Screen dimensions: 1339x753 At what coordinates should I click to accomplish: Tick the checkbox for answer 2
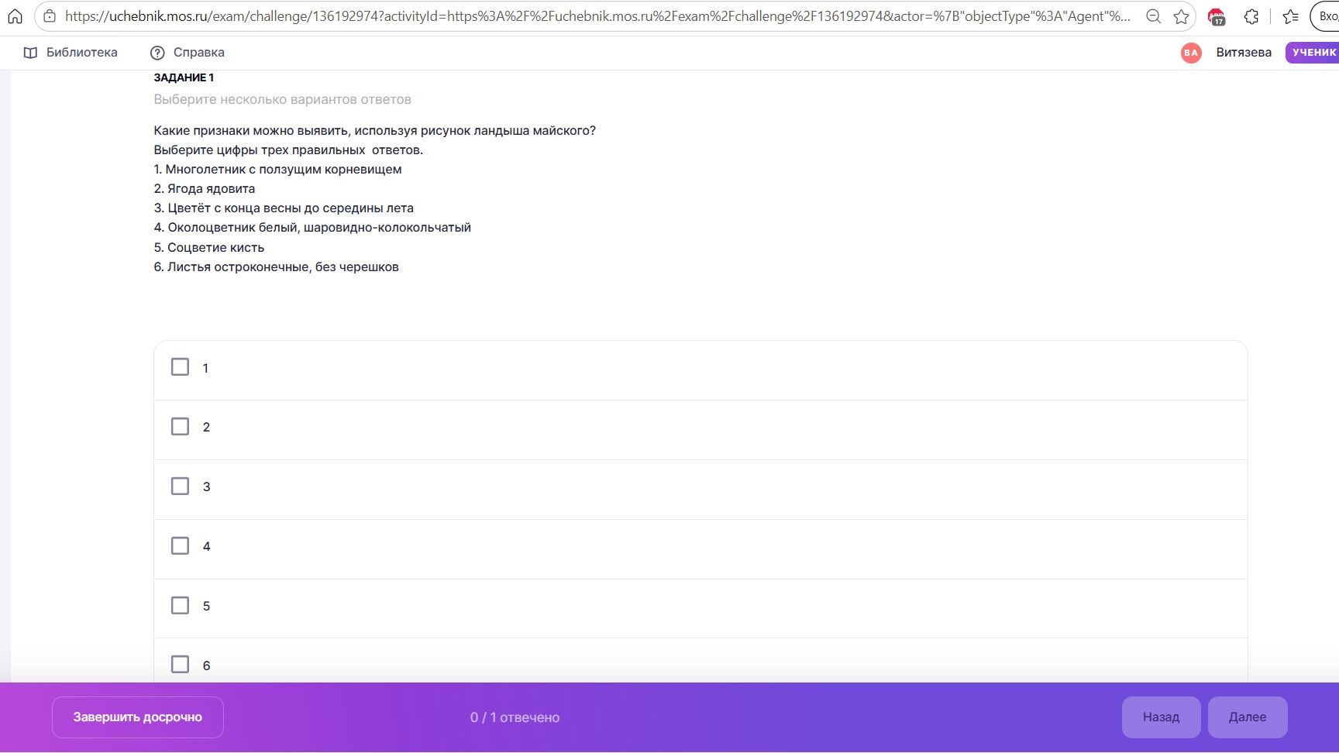180,427
